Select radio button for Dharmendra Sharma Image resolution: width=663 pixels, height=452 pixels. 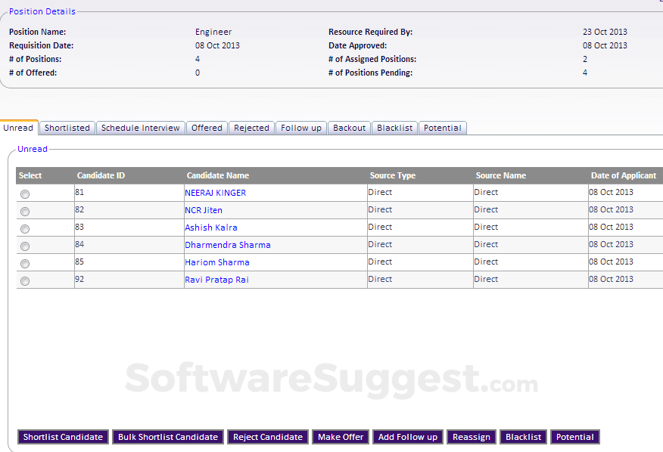pyautogui.click(x=25, y=246)
